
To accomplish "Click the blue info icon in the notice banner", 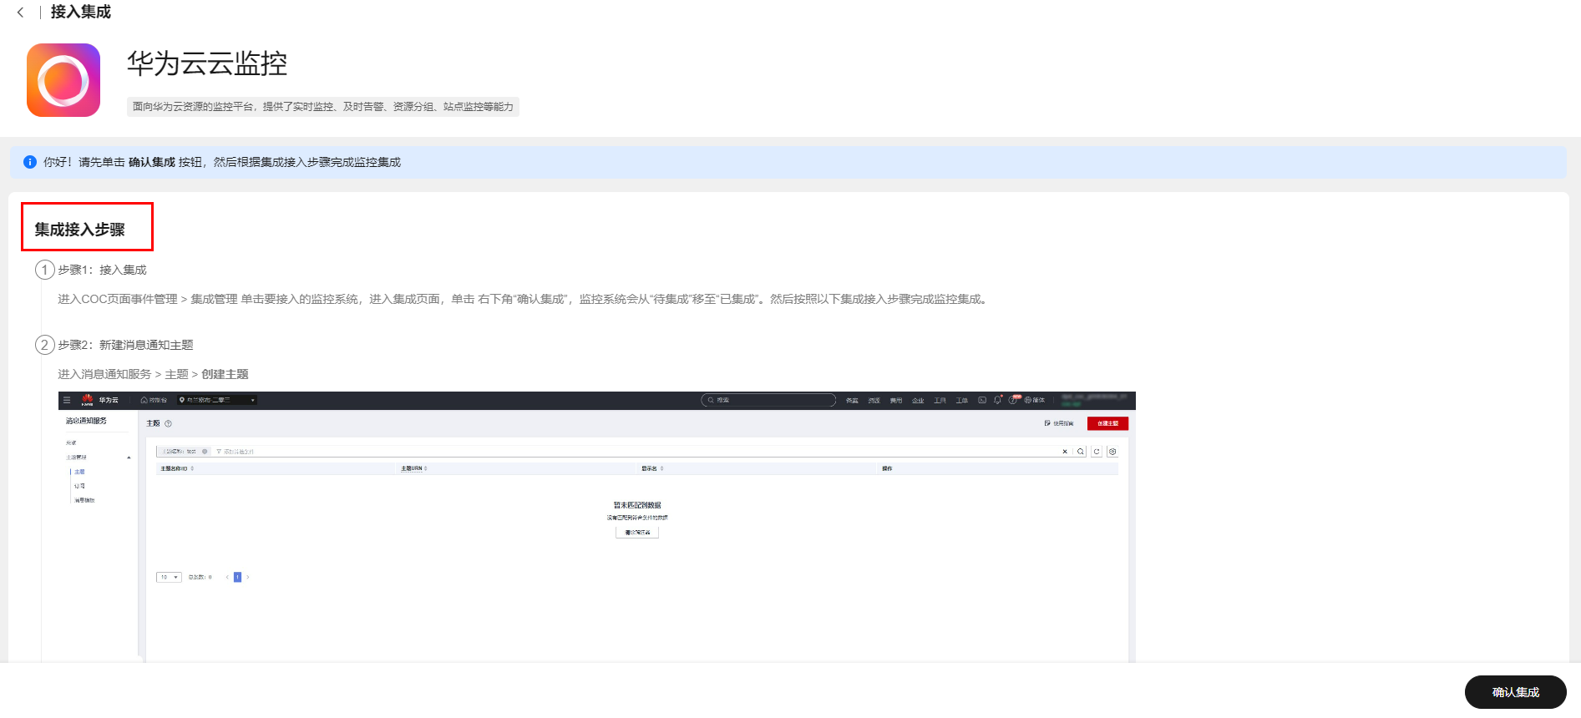I will 30,162.
